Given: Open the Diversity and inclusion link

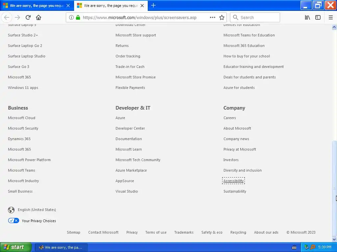Looking at the screenshot, I should pos(243,170).
